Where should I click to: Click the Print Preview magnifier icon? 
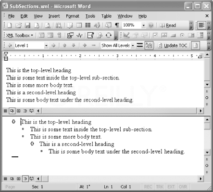click(x=48, y=26)
